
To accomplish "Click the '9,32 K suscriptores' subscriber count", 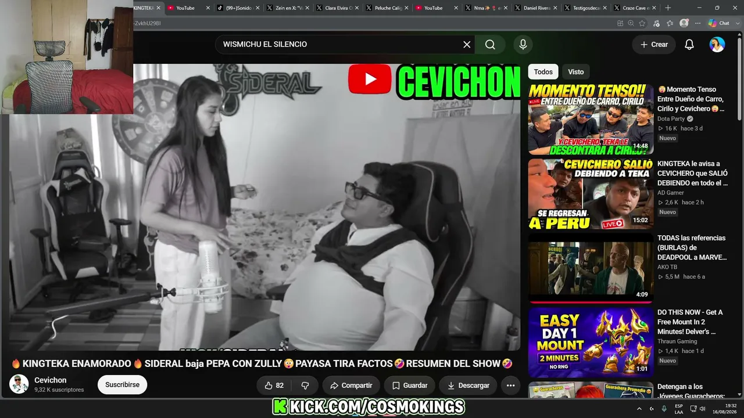I will click(x=59, y=390).
